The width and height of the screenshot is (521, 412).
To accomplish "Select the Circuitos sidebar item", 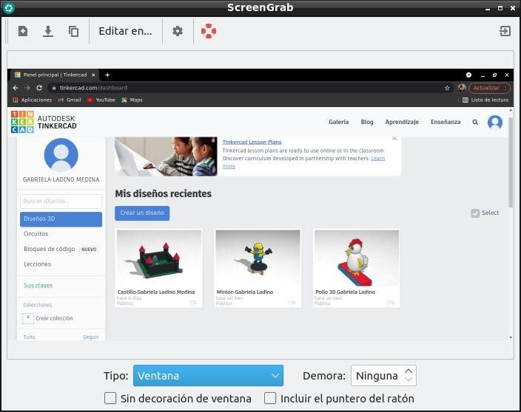I will (36, 234).
